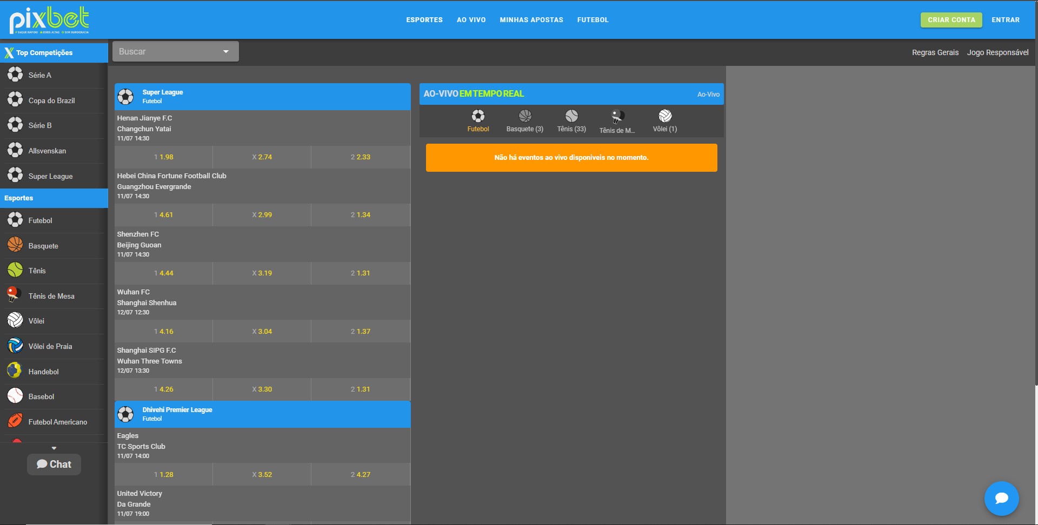The height and width of the screenshot is (525, 1038).
Task: Open Série A soccer ball icon
Action: 15,75
